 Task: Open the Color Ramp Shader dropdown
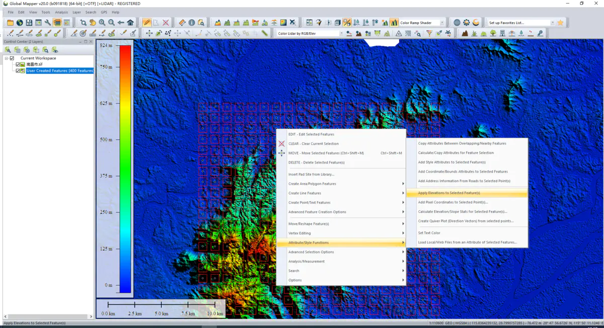[x=441, y=22]
